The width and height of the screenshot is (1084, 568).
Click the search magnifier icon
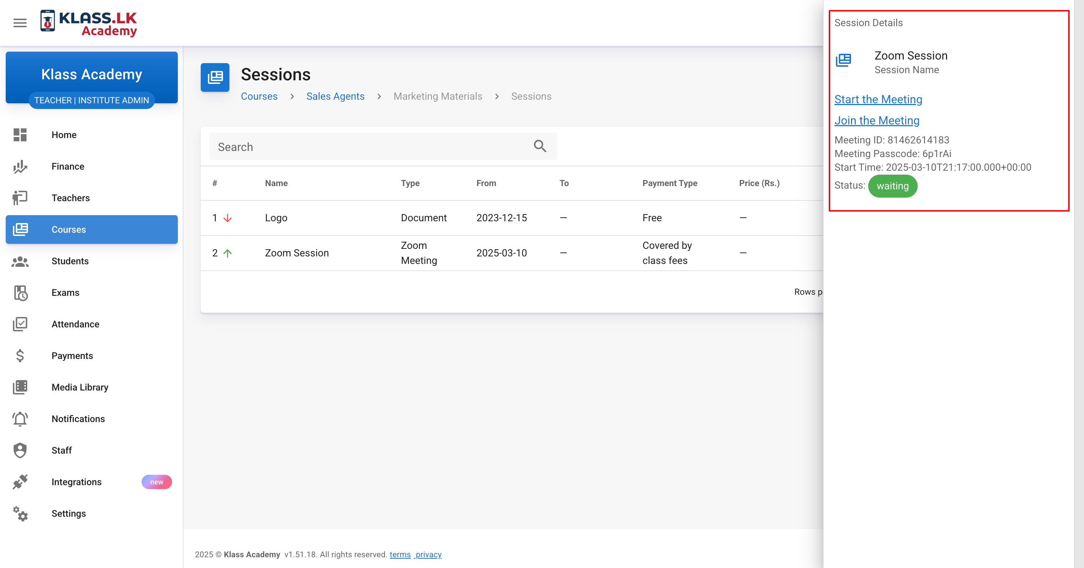pyautogui.click(x=540, y=147)
